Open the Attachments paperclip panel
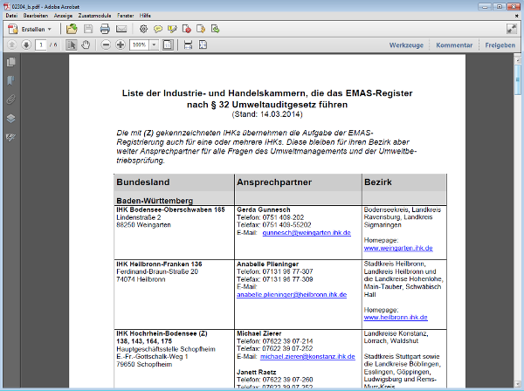This screenshot has width=524, height=391. coord(11,99)
